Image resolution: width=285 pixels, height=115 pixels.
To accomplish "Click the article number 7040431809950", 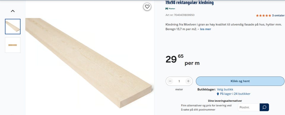I will coord(184,15).
